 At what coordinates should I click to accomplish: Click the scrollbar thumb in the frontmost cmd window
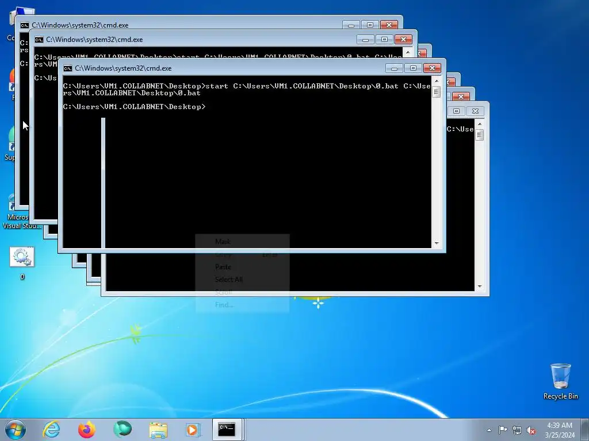coord(437,91)
